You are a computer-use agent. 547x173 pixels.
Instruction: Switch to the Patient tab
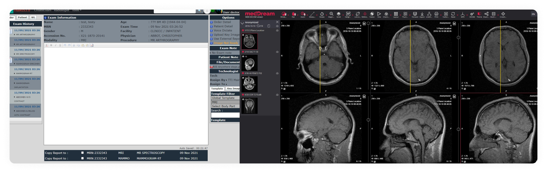point(22,17)
